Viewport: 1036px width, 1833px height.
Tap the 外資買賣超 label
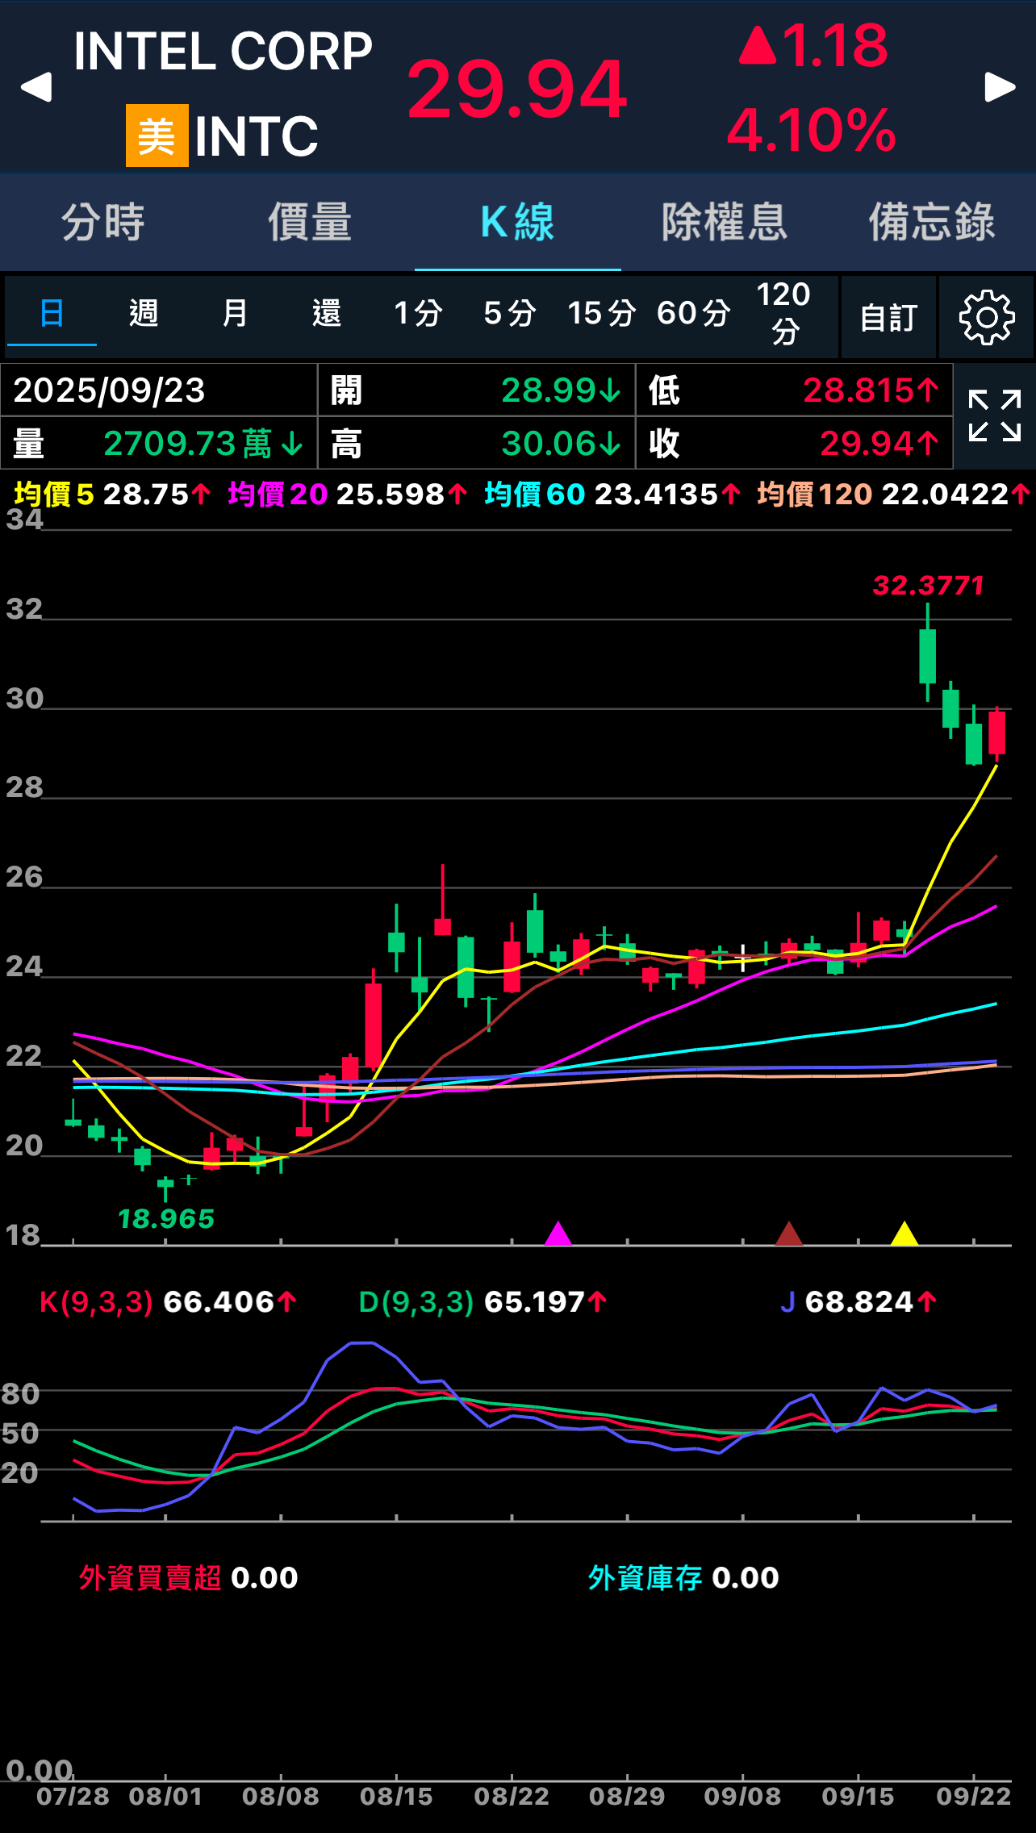tap(150, 1577)
